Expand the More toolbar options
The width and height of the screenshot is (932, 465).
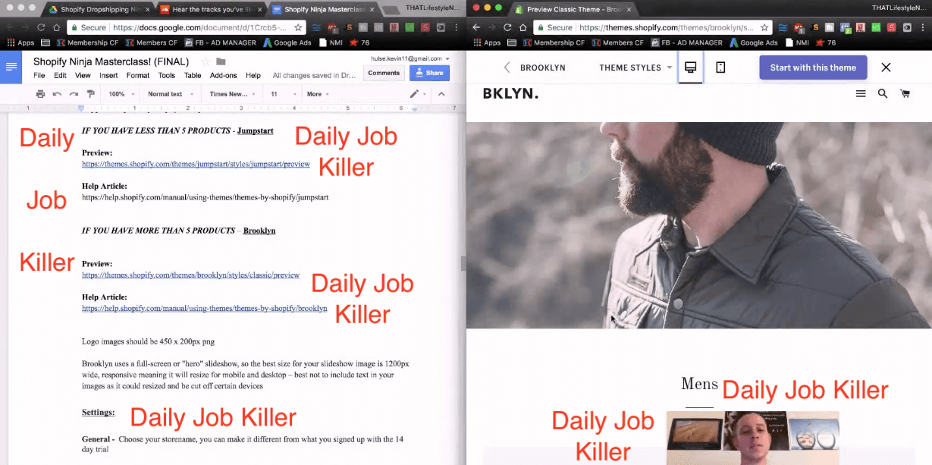[317, 94]
